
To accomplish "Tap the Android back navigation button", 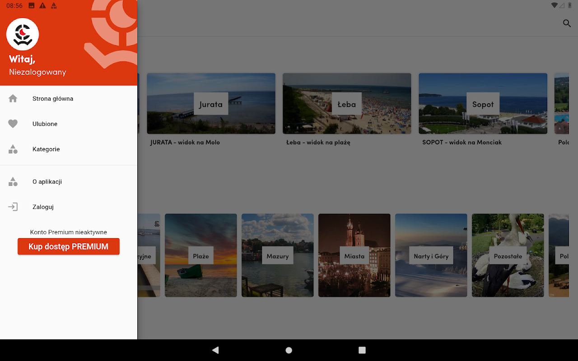I will 215,350.
